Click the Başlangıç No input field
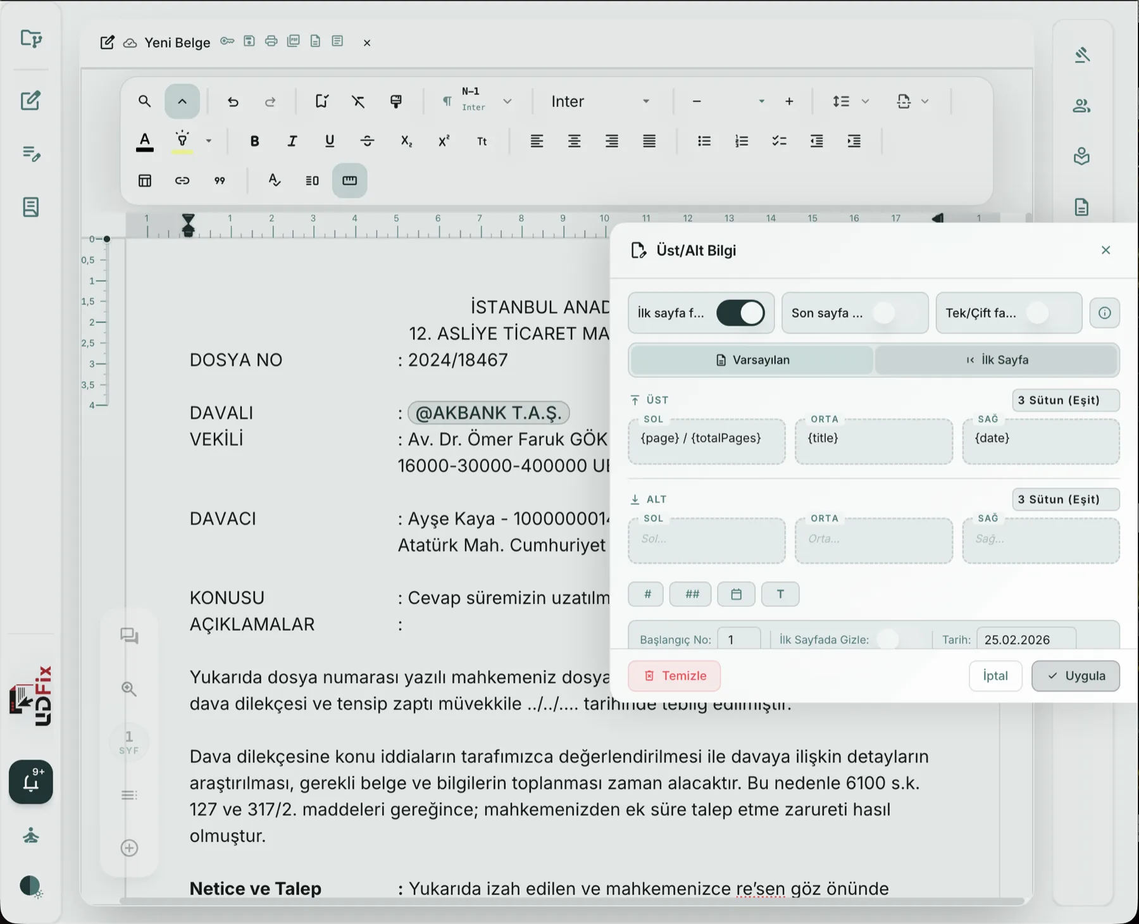Image resolution: width=1139 pixels, height=924 pixels. pyautogui.click(x=739, y=639)
